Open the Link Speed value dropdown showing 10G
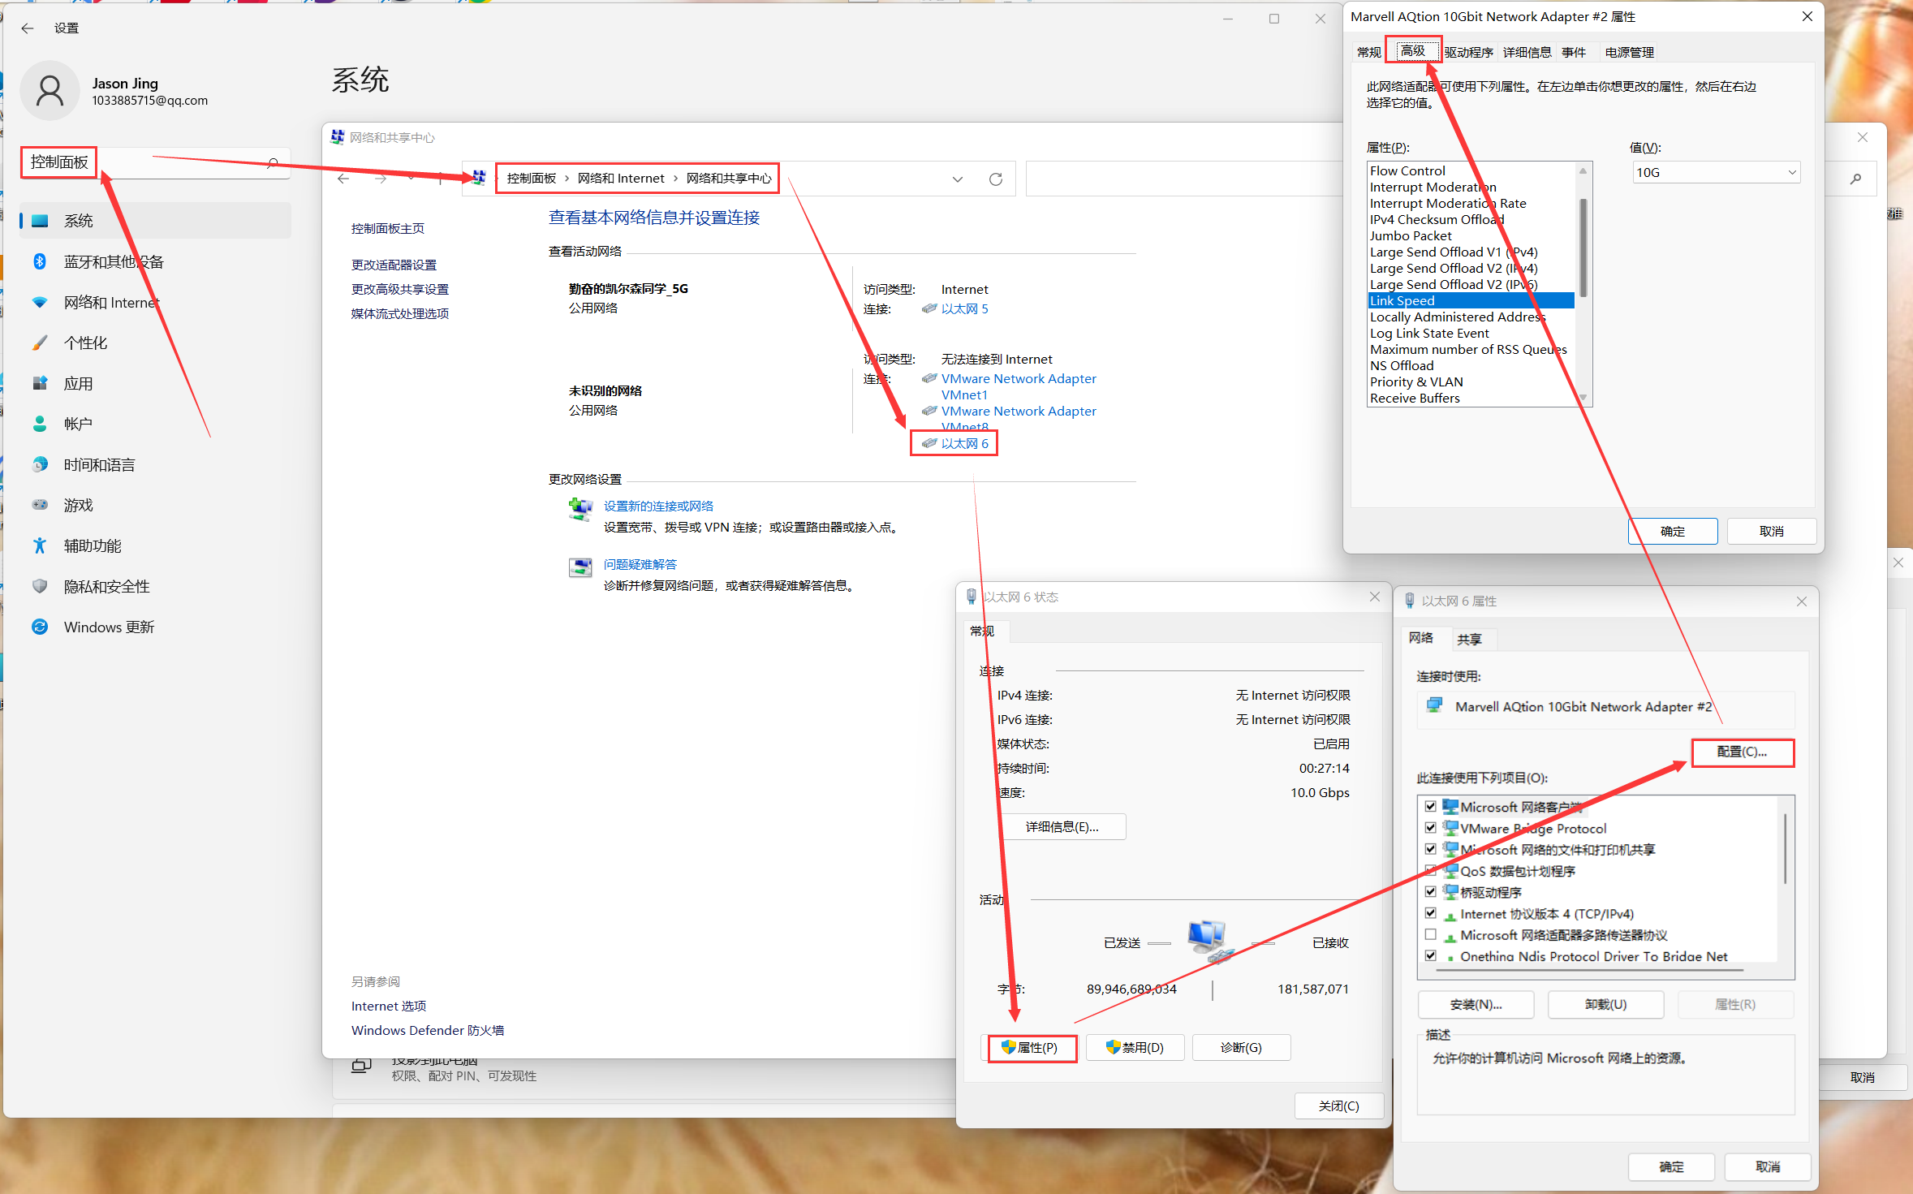The height and width of the screenshot is (1194, 1913). point(1716,172)
